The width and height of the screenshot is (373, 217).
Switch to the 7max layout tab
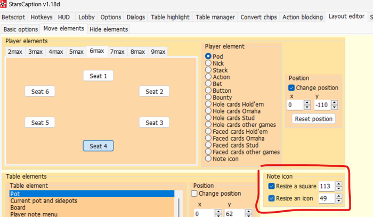[117, 52]
